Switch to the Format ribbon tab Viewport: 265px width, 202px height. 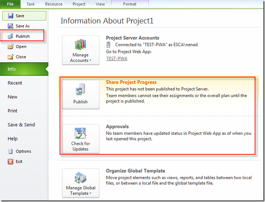point(130,4)
